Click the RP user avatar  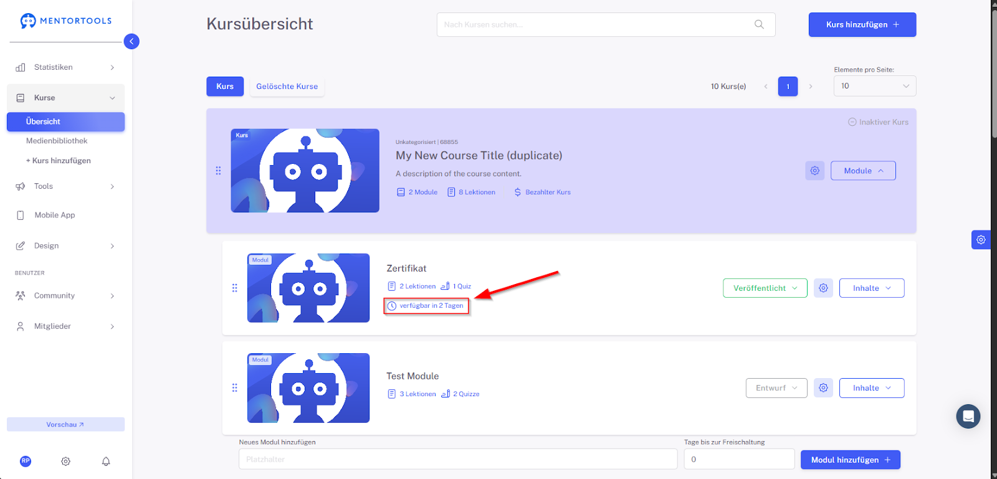coord(26,461)
